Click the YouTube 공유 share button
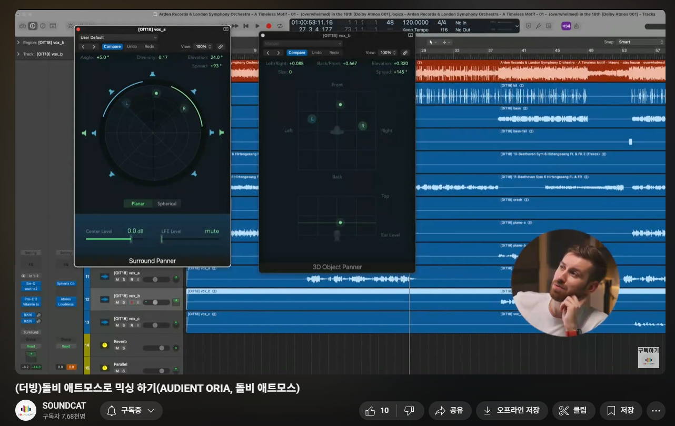 tap(450, 411)
